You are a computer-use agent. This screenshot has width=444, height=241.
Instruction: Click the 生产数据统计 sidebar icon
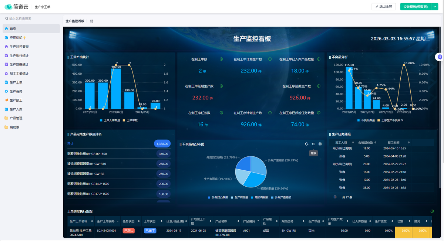pos(6,64)
